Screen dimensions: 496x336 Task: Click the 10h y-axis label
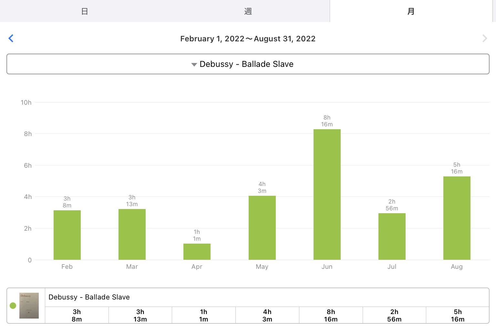[26, 102]
